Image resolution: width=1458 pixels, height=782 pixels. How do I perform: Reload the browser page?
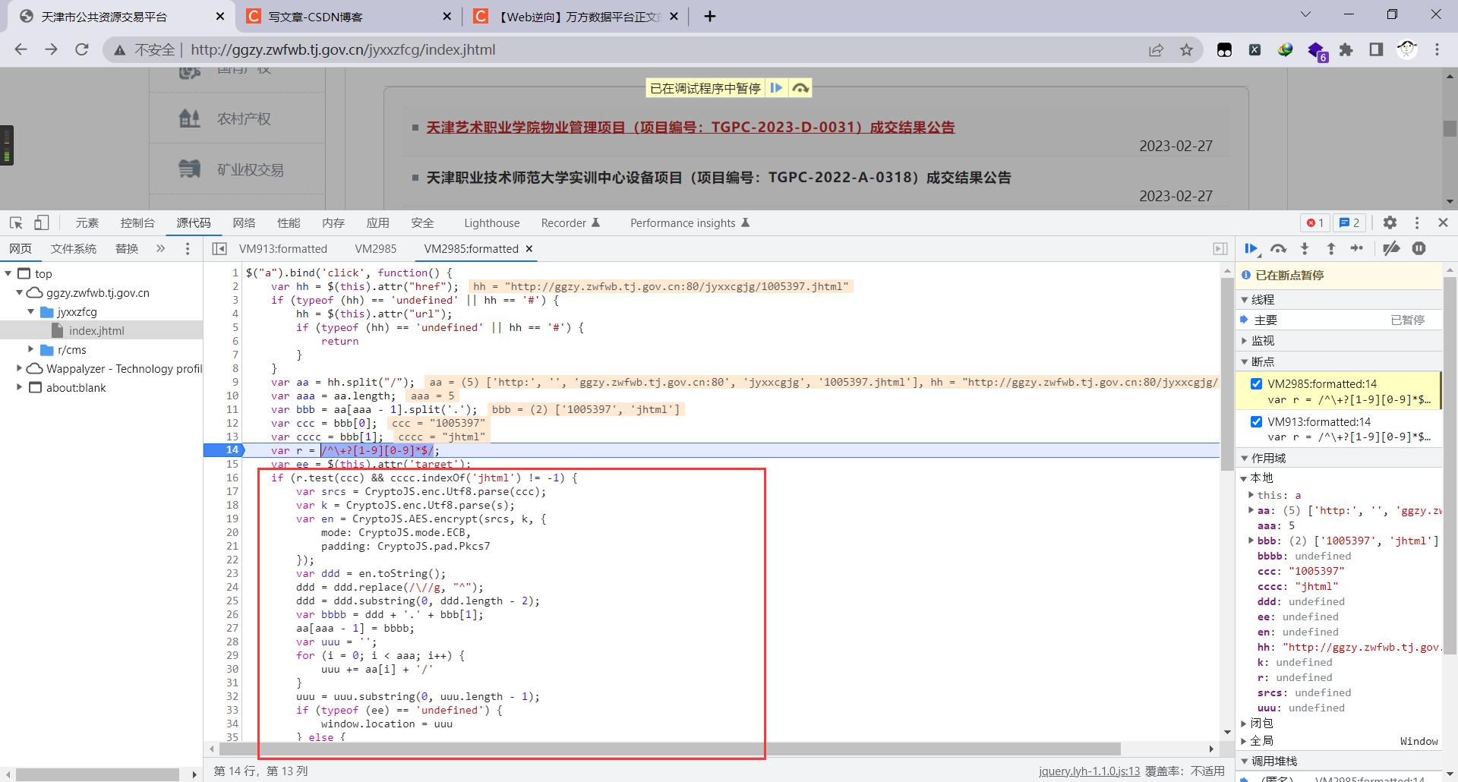click(82, 49)
